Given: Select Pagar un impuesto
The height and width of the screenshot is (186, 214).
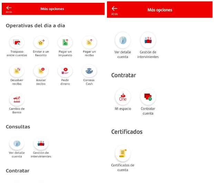Looking at the screenshot, I should point(65,43).
